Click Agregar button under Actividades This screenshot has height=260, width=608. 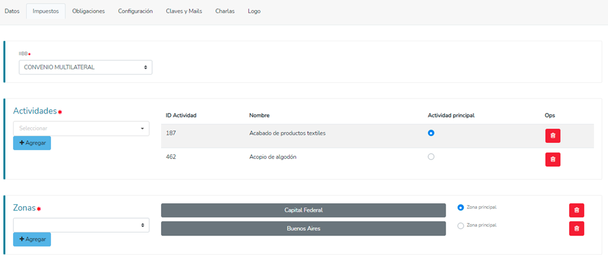[32, 143]
